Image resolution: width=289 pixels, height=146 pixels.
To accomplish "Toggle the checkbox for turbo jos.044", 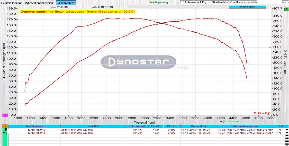I will coord(4,133).
